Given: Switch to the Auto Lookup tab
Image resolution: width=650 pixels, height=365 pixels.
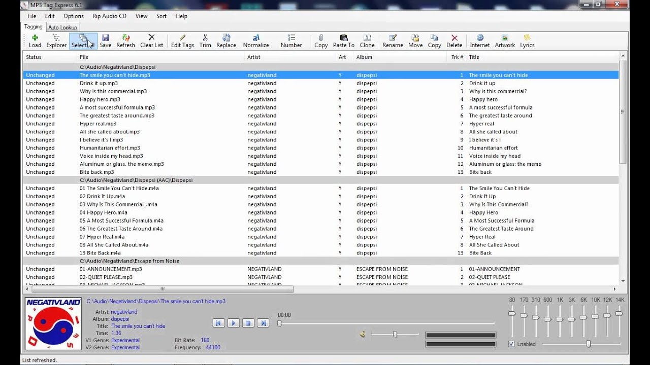Looking at the screenshot, I should (62, 27).
